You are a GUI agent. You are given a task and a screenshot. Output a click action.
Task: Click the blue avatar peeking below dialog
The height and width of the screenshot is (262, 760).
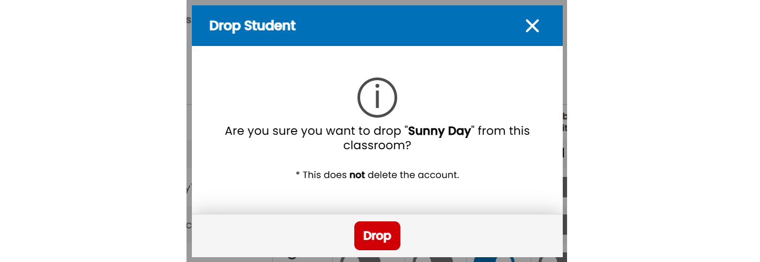[494, 259]
